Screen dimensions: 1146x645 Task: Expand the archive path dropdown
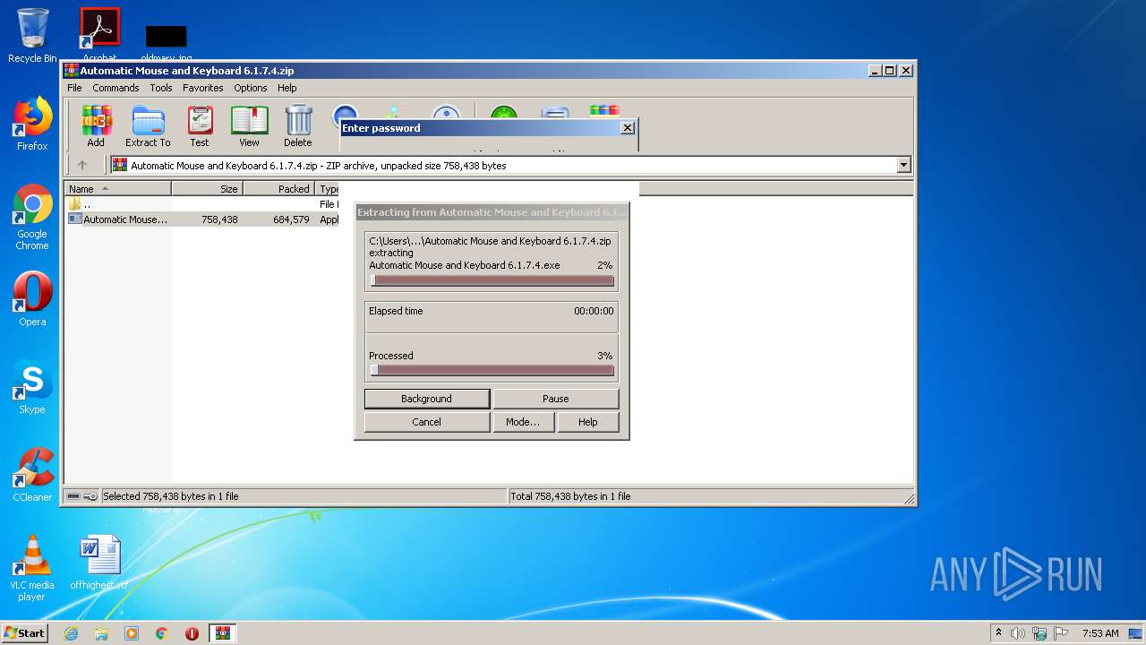pyautogui.click(x=903, y=165)
